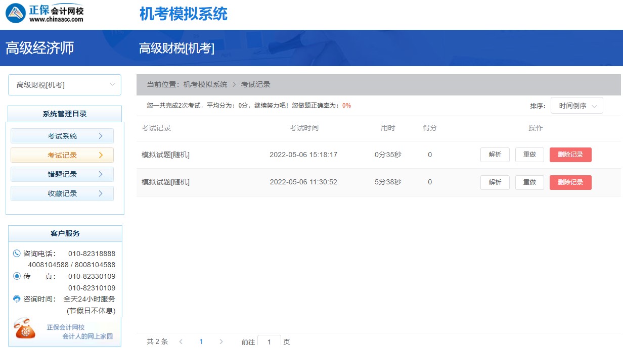
Task: Delete the 11:30:52 exam record
Action: point(570,182)
